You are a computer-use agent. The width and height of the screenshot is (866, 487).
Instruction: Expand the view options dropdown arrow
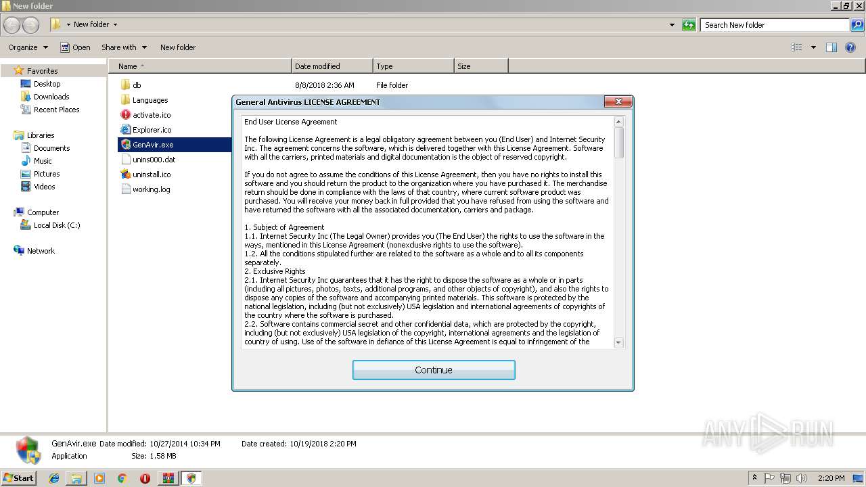click(813, 47)
